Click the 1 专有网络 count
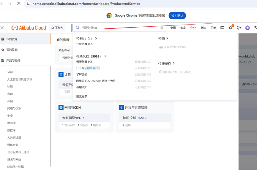Screen dimensions: 257x170 coord(69,125)
